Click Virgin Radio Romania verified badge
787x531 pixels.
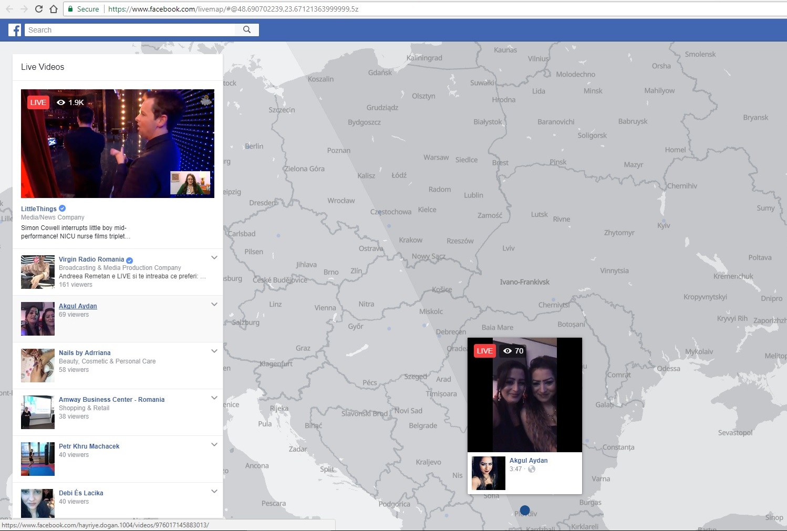[129, 260]
